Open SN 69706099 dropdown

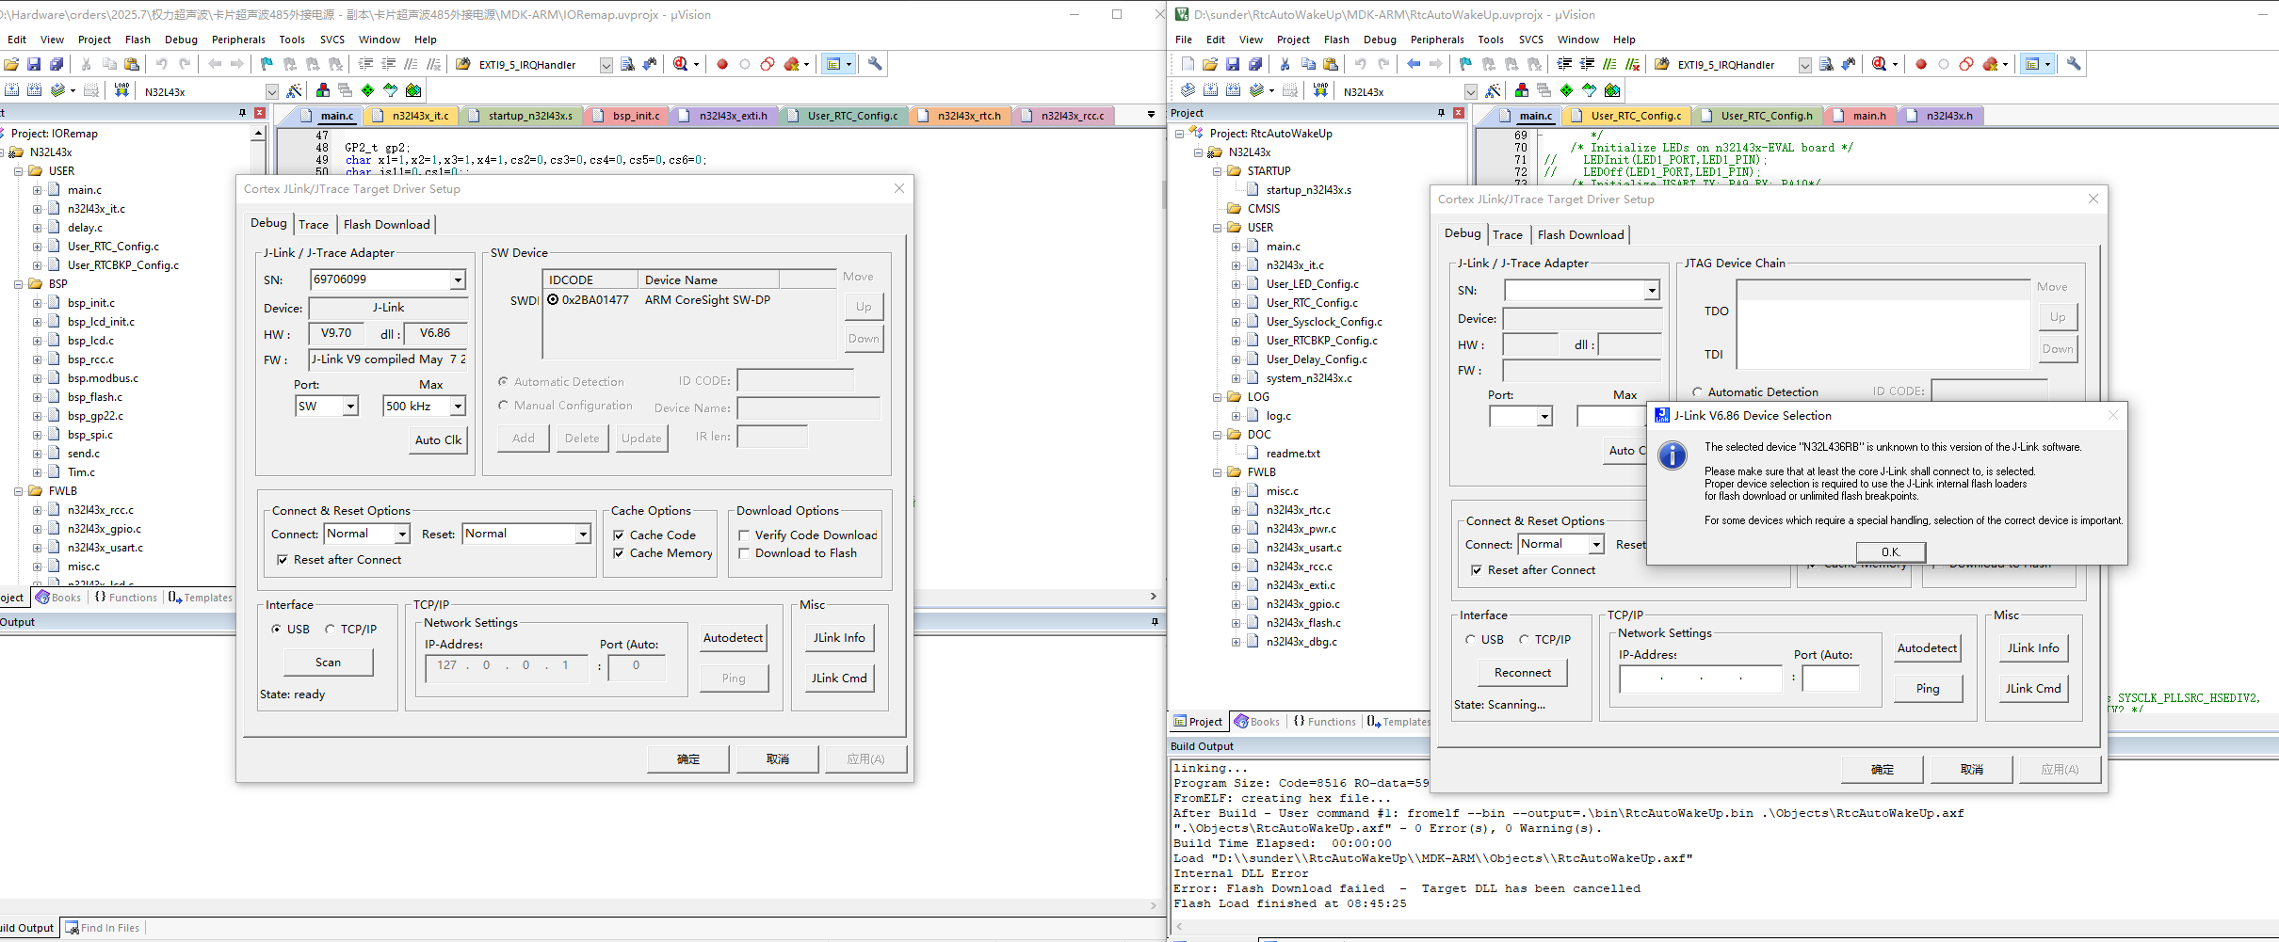(458, 279)
